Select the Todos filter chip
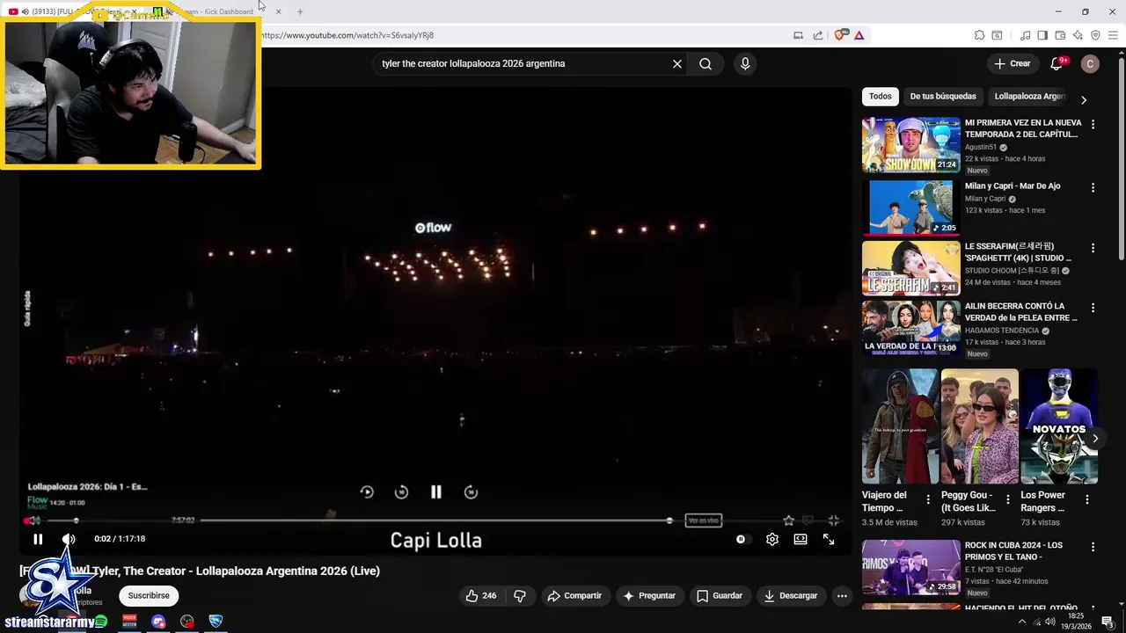 pos(880,97)
